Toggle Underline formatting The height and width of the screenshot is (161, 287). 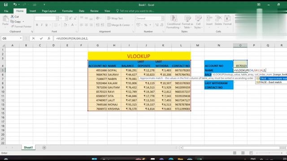click(46, 25)
